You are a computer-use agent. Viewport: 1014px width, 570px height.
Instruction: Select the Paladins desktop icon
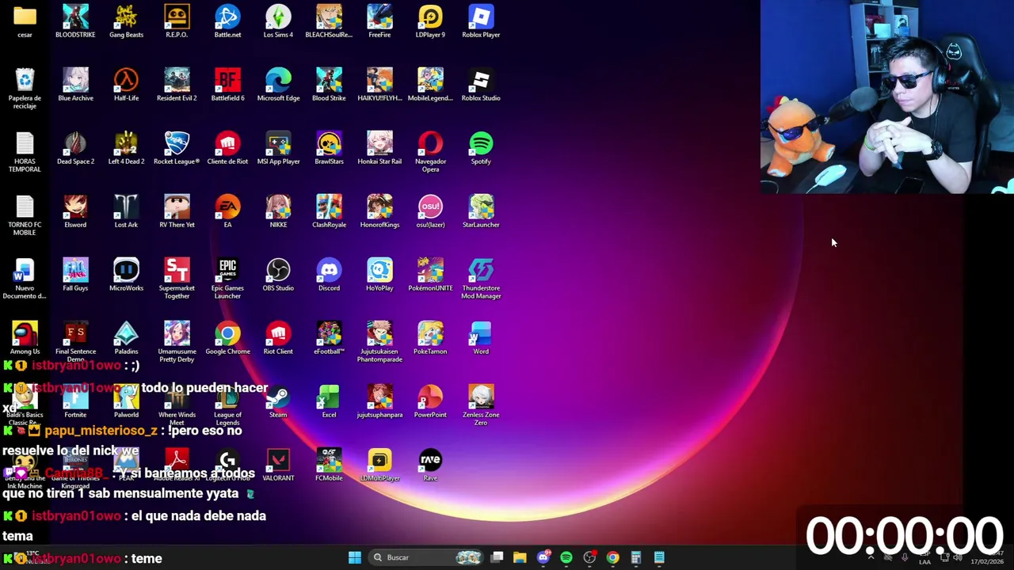pyautogui.click(x=126, y=338)
